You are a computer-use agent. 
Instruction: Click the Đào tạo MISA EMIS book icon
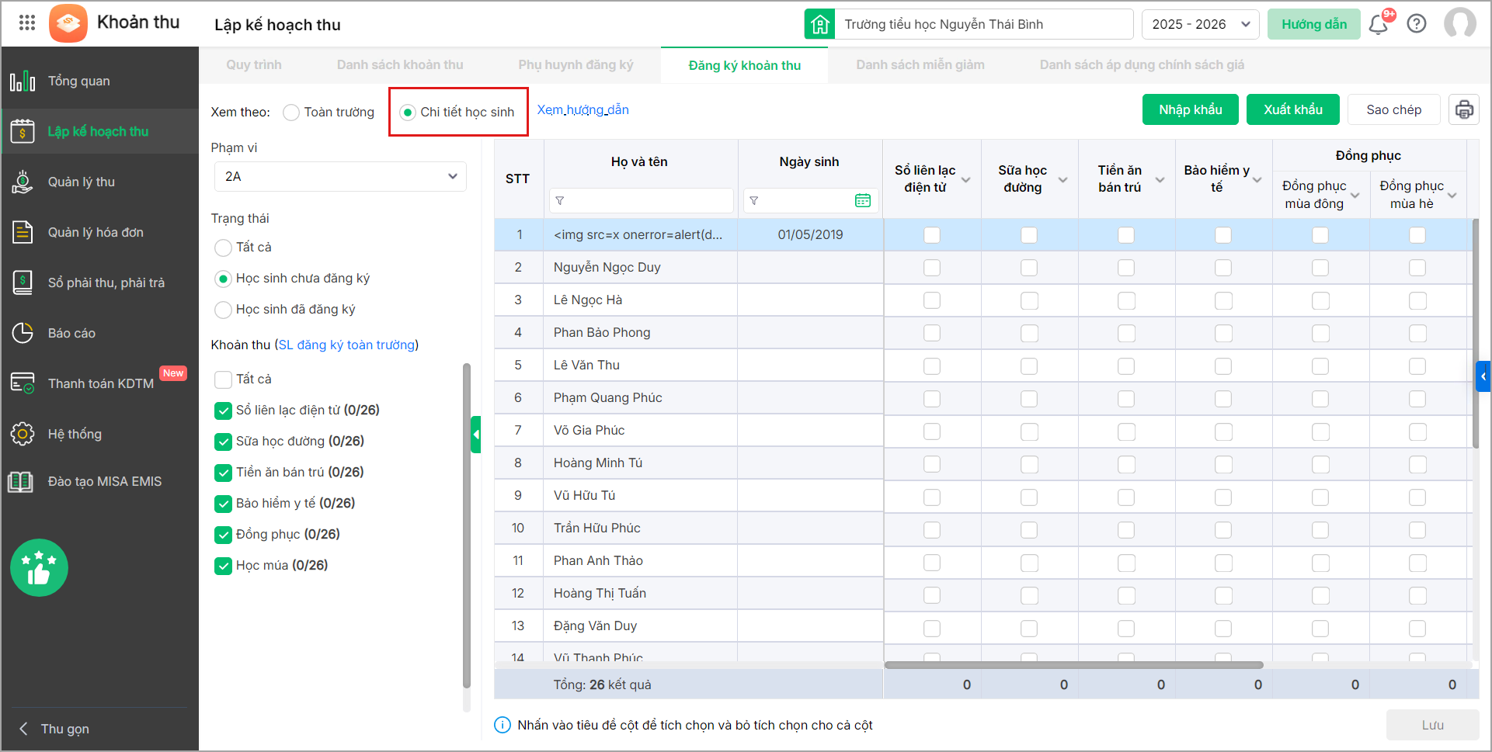pos(21,482)
